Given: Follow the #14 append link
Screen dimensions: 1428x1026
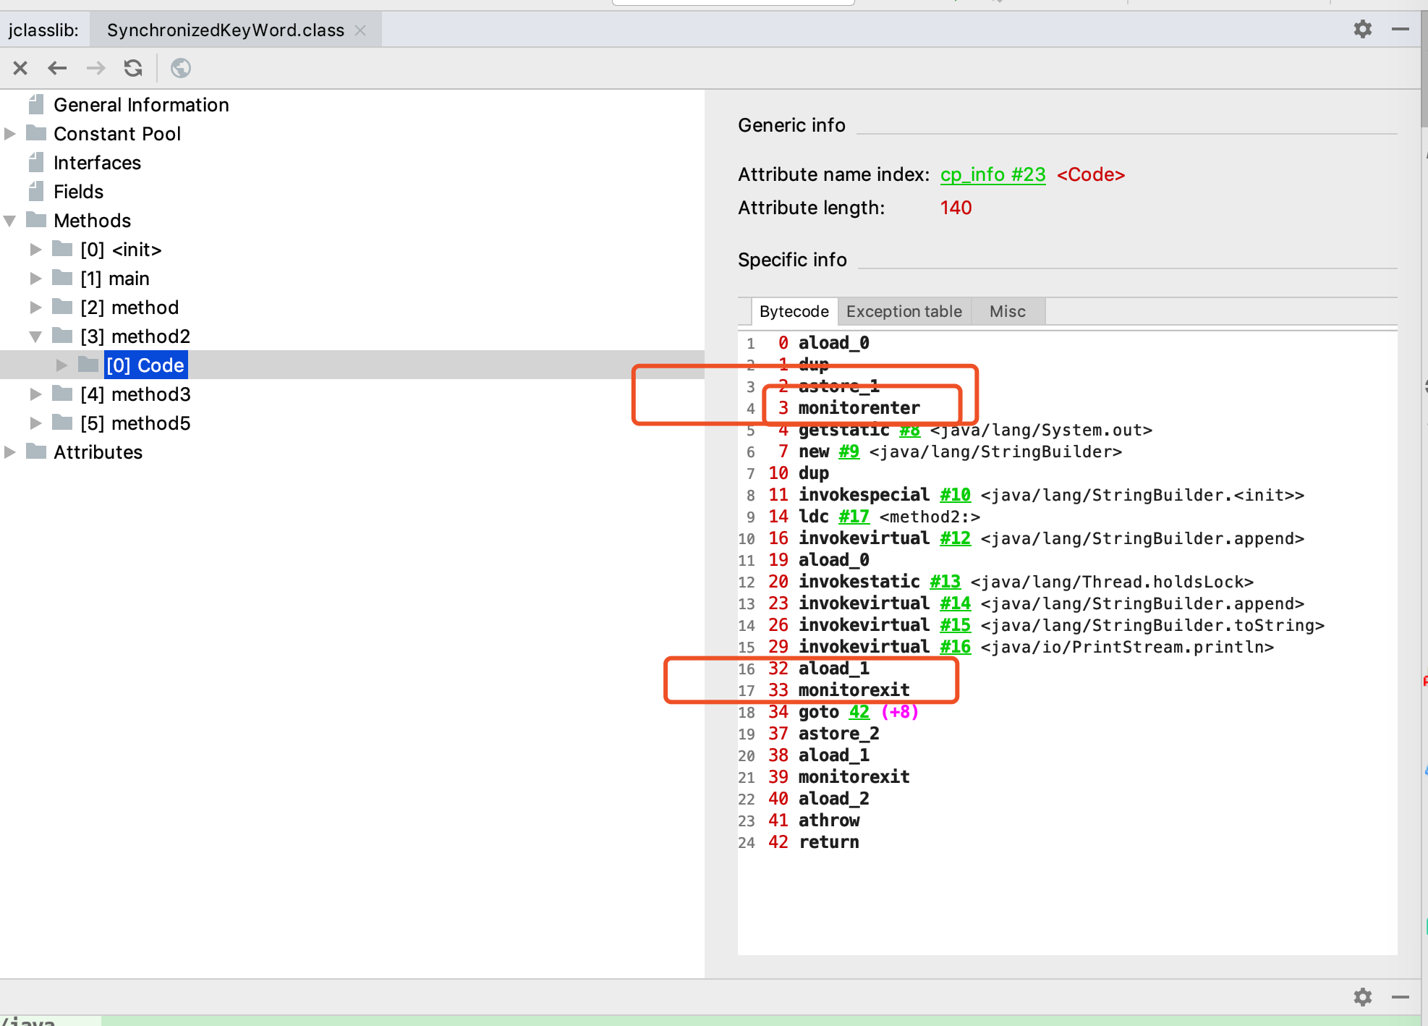Looking at the screenshot, I should tap(955, 603).
